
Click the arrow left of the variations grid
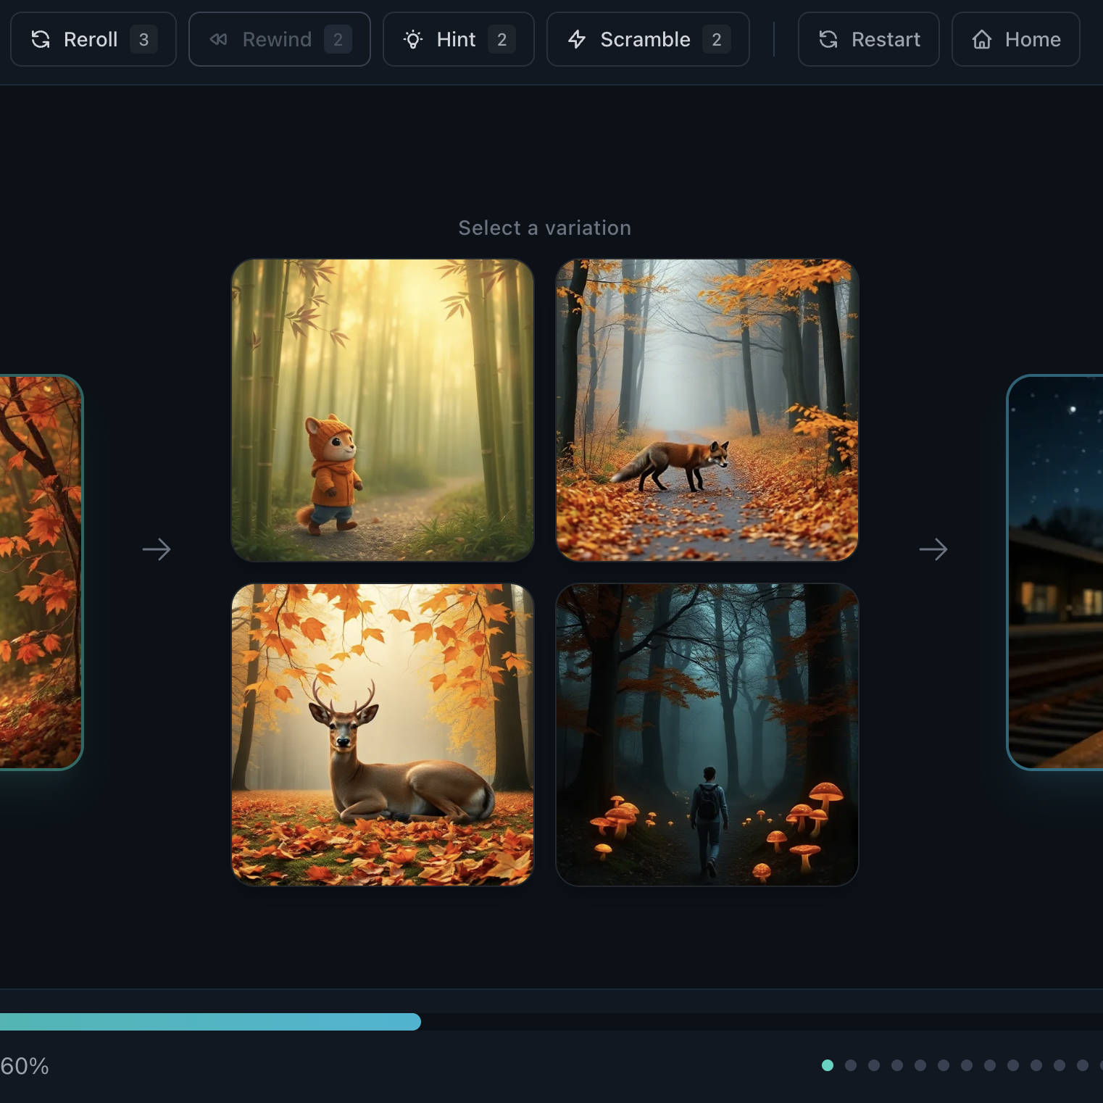point(157,549)
